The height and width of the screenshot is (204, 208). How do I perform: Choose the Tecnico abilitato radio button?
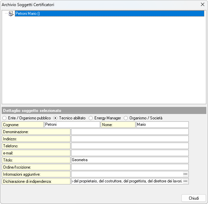[56, 118]
